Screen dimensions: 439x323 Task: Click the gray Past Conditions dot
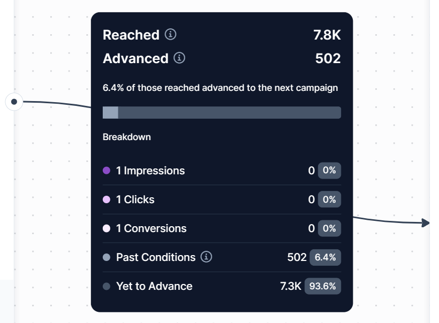[x=107, y=257]
